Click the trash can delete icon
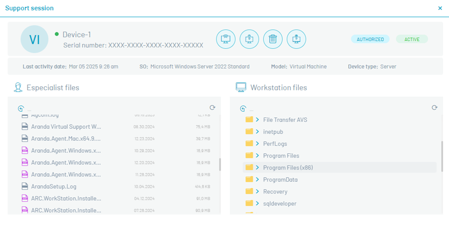The height and width of the screenshot is (238, 449). (x=273, y=39)
